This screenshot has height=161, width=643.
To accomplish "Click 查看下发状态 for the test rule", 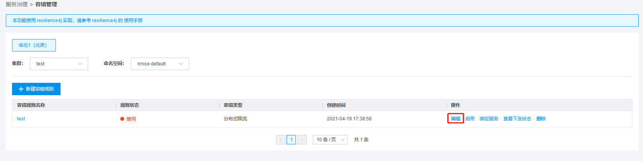I will tap(517, 119).
